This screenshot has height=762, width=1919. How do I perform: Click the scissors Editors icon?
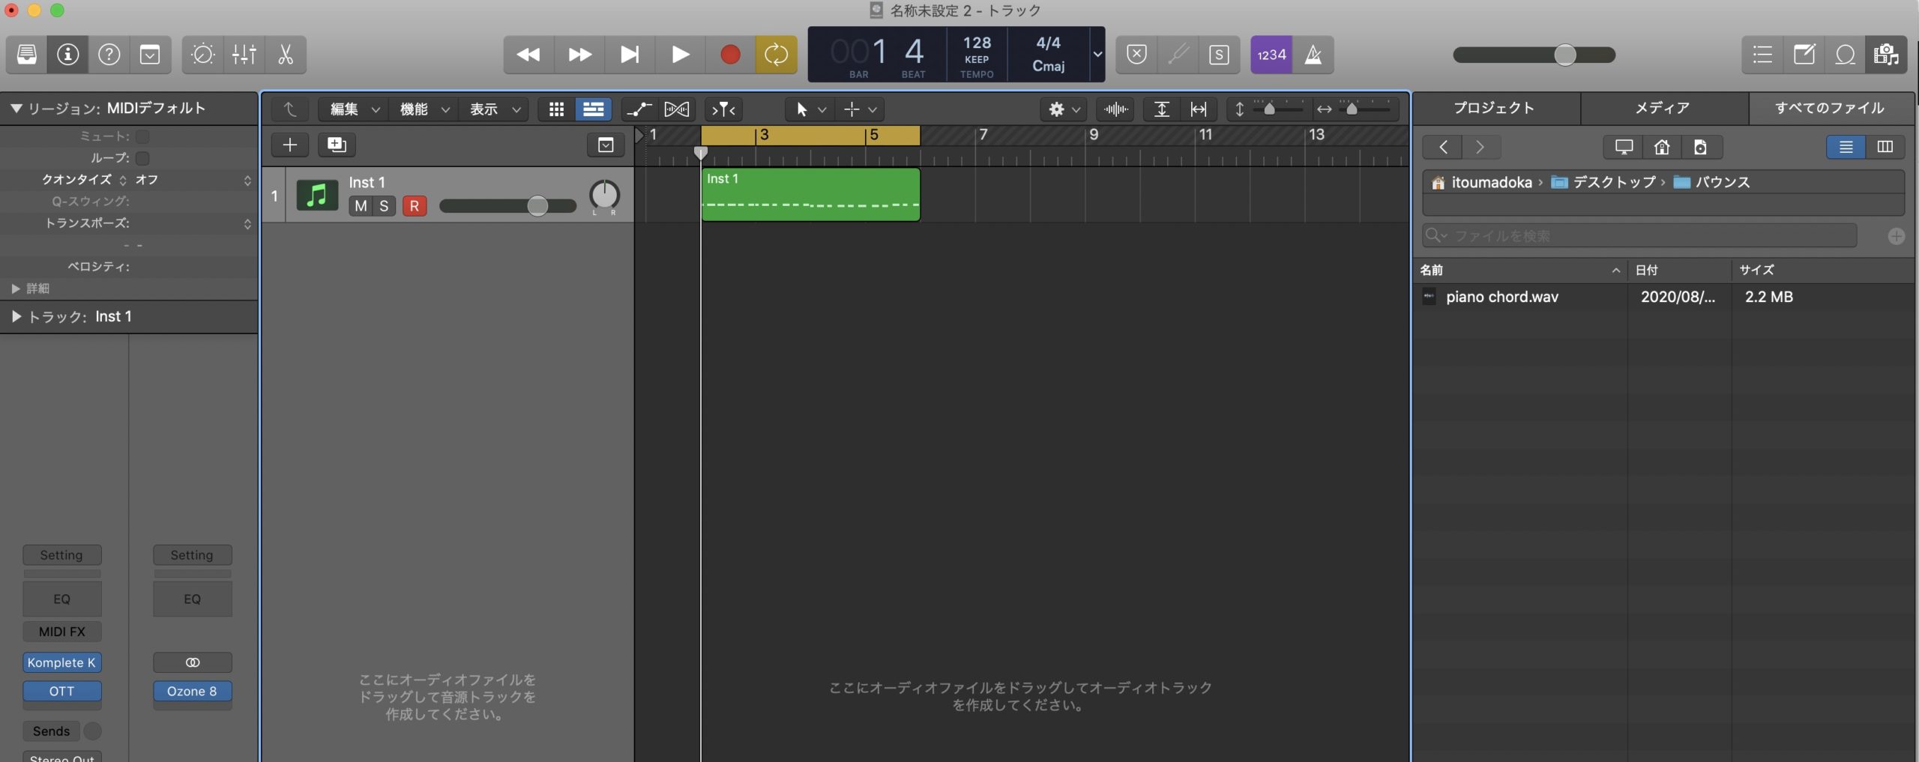click(x=286, y=55)
